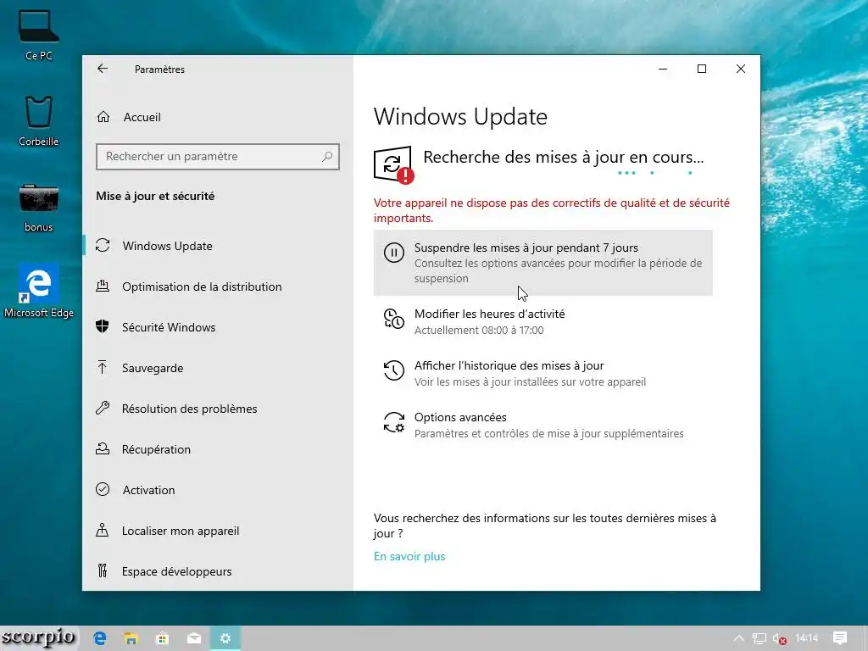Image resolution: width=868 pixels, height=651 pixels.
Task: Open File Explorer from the taskbar
Action: click(131, 638)
